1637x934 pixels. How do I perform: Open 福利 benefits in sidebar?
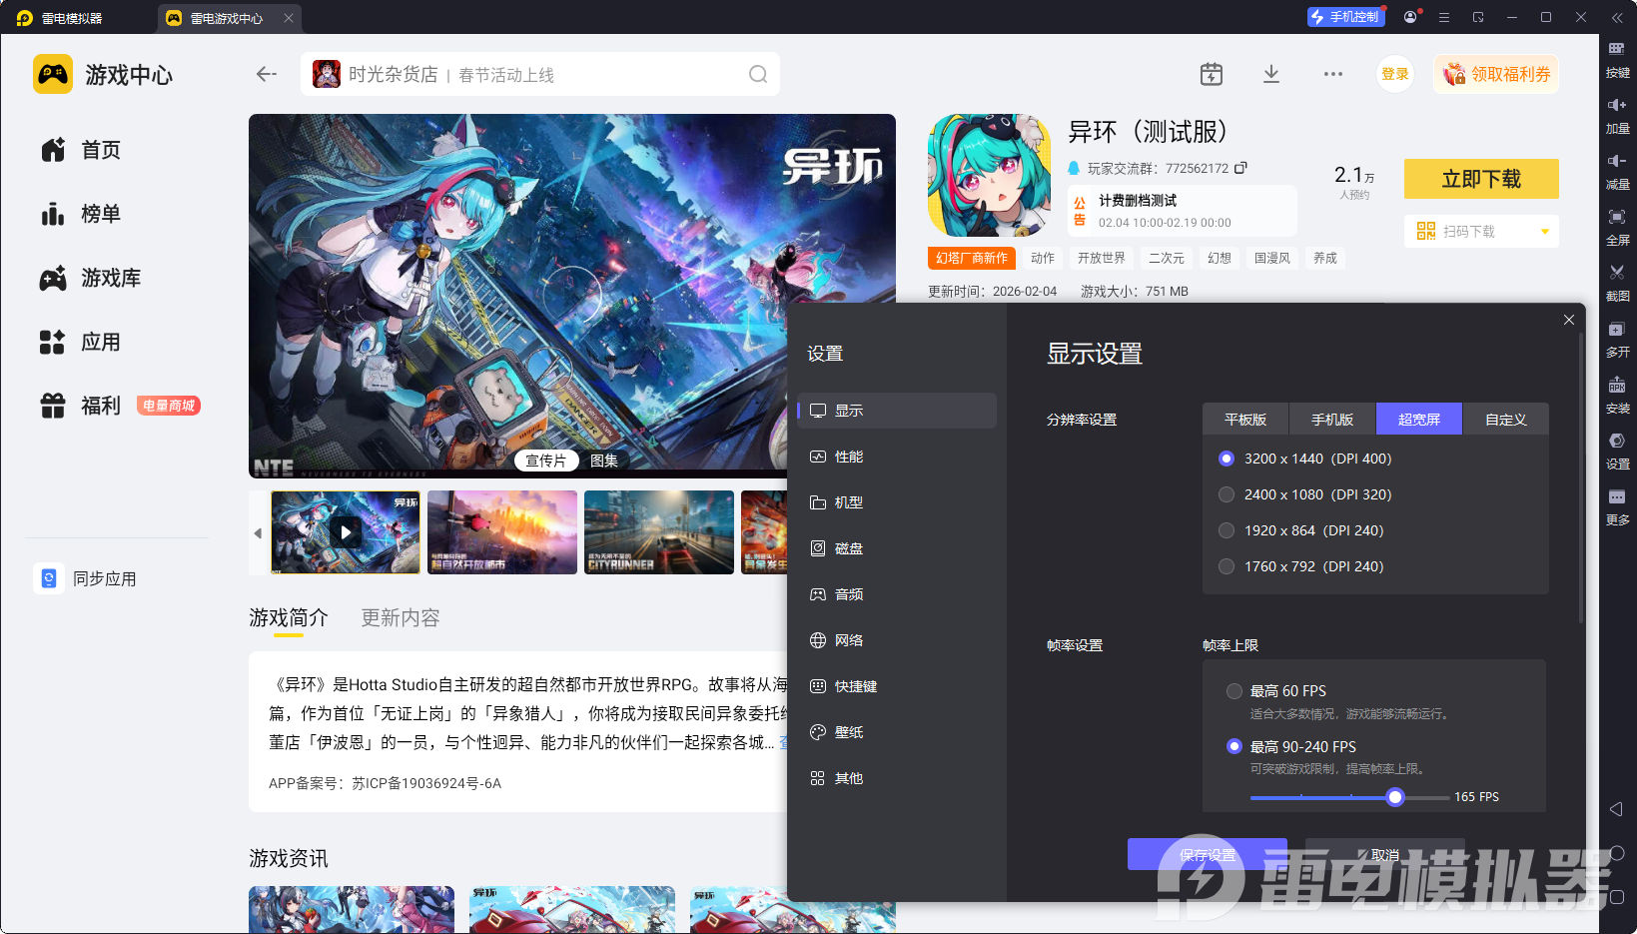pyautogui.click(x=81, y=406)
